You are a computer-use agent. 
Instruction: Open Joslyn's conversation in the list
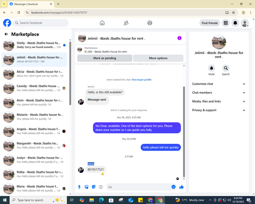[x=34, y=160]
